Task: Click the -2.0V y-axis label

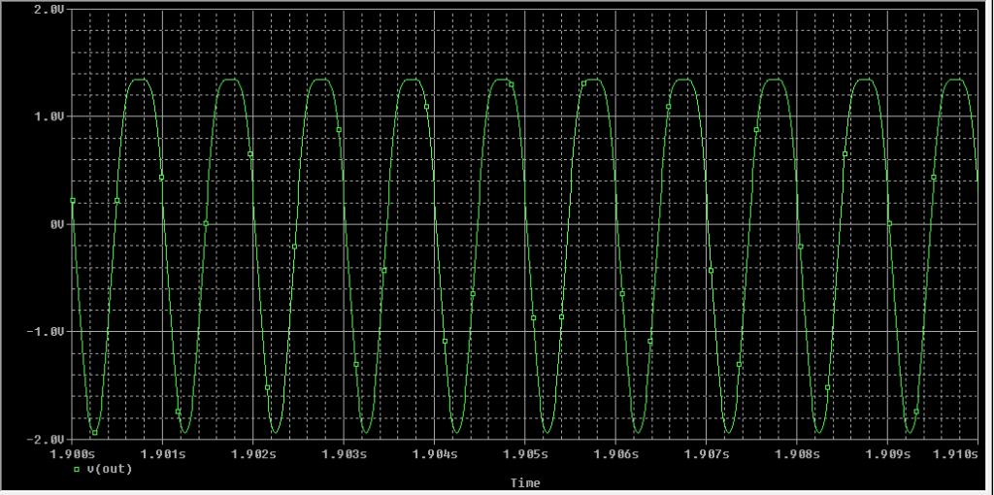Action: [x=46, y=440]
